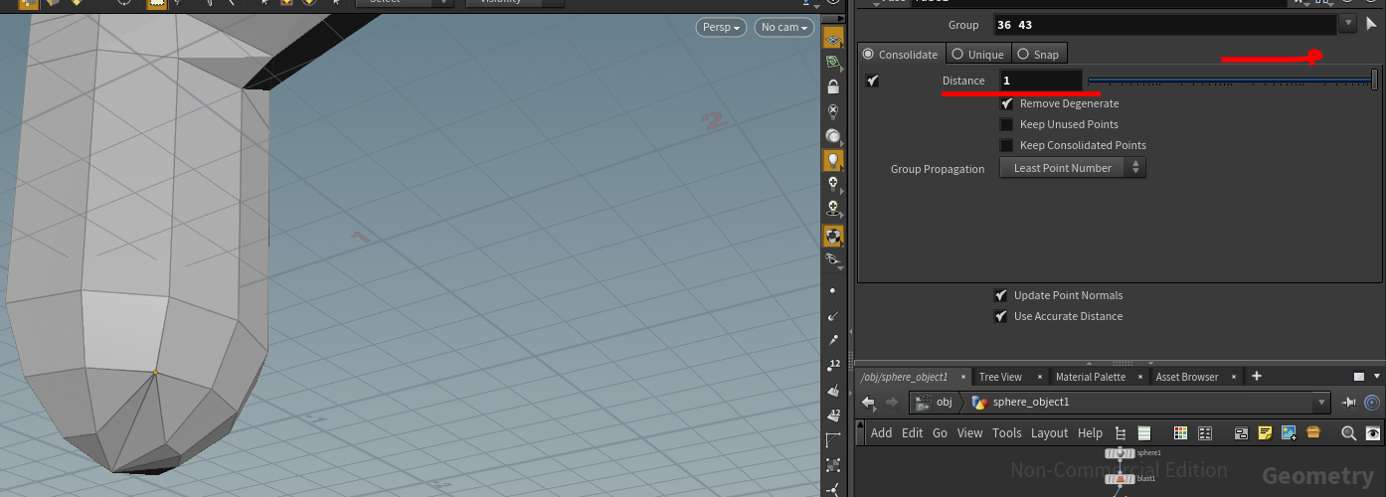Select the high quality lighting icon

point(833,183)
